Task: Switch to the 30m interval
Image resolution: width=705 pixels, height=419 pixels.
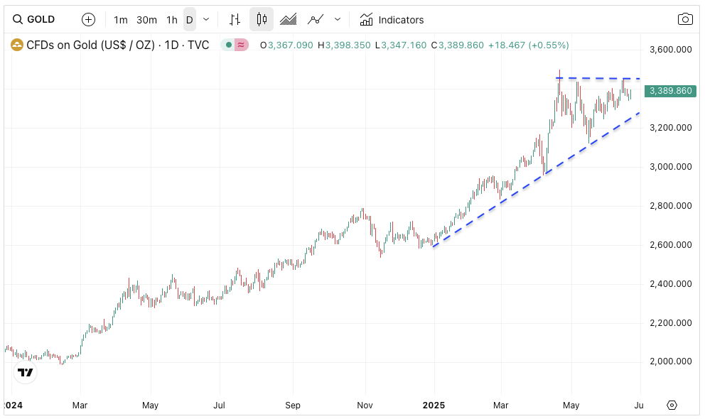Action: tap(146, 20)
